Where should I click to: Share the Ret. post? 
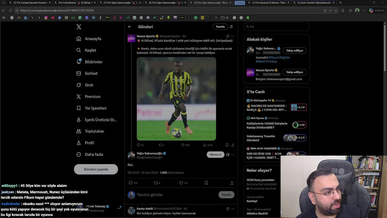[x=232, y=183]
